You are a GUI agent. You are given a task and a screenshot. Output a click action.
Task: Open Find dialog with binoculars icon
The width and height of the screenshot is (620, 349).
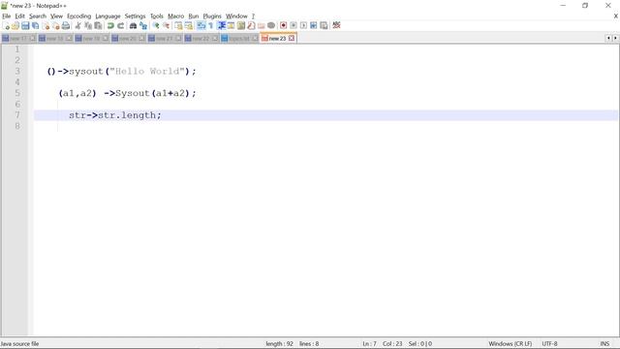pos(134,26)
